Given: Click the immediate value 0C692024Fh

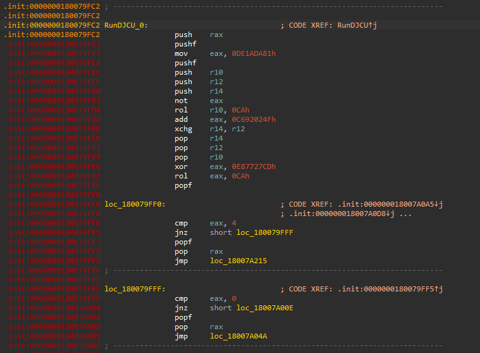Looking at the screenshot, I should tap(254, 119).
